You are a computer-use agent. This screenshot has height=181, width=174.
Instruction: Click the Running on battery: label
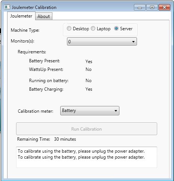pos(49,81)
